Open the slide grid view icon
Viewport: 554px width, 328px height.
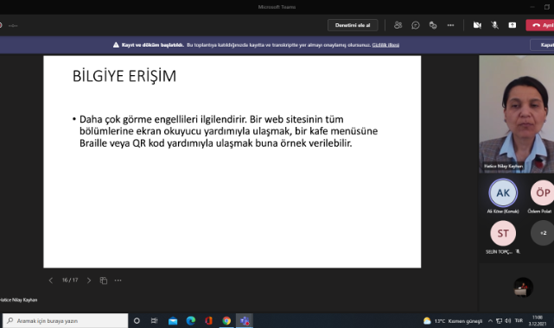click(x=103, y=281)
